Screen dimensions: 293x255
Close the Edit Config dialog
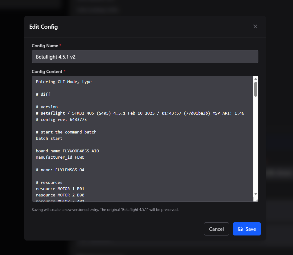(255, 26)
